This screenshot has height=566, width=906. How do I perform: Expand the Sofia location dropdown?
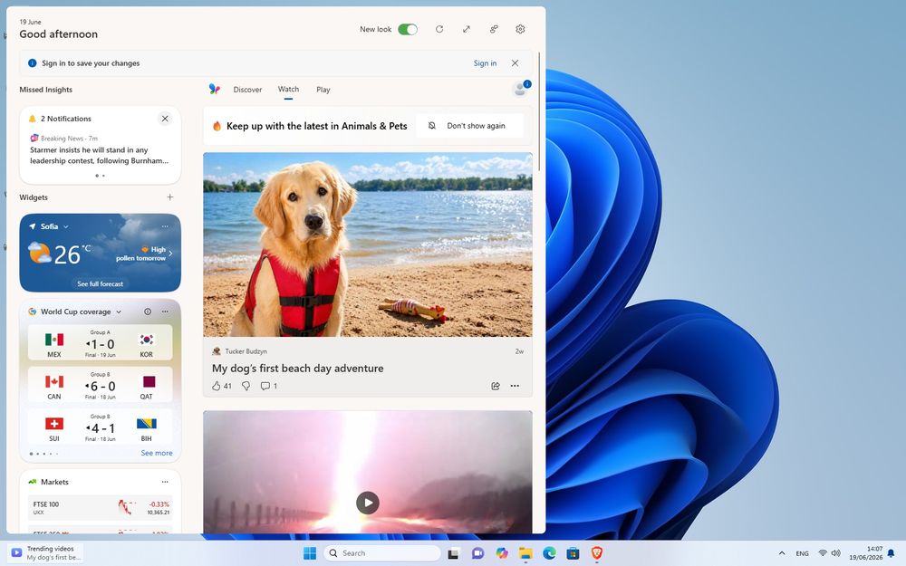click(x=66, y=226)
